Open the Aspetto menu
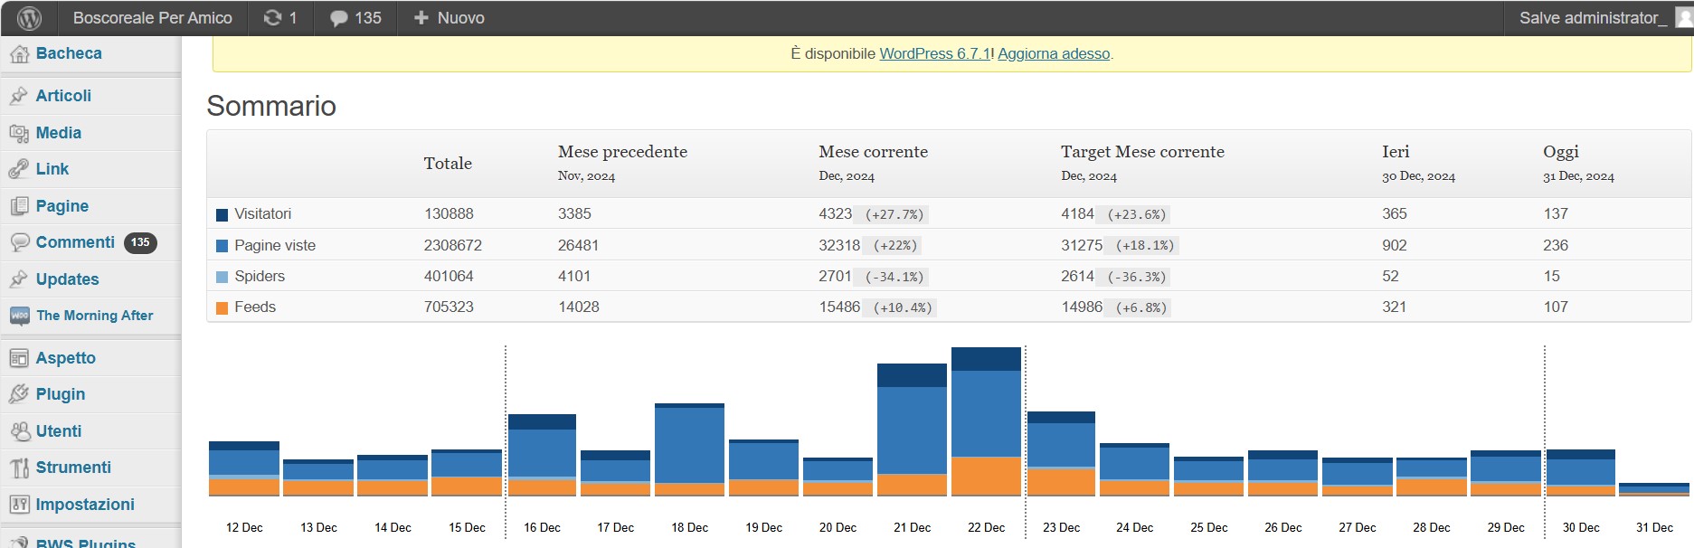The height and width of the screenshot is (548, 1694). click(x=66, y=358)
